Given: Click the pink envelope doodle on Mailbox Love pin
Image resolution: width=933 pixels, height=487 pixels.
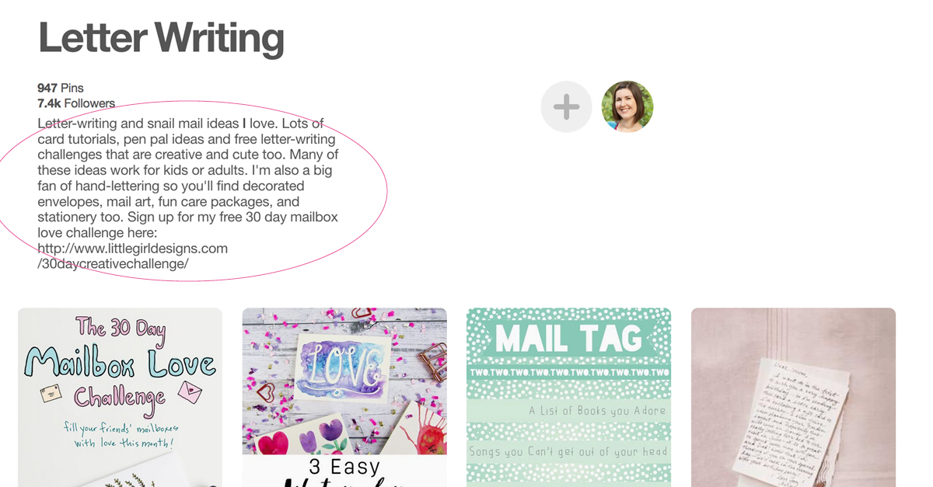Looking at the screenshot, I should click(190, 393).
